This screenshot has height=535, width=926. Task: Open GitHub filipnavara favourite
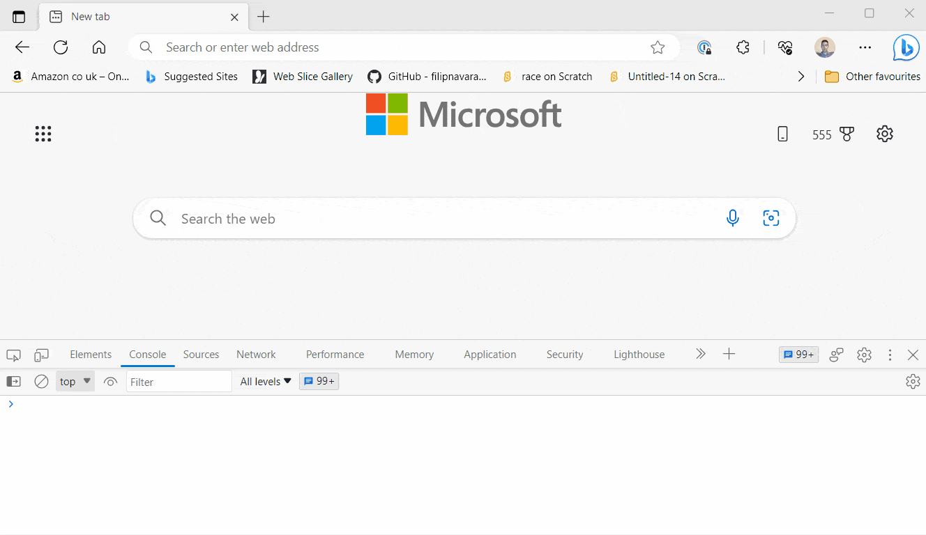(427, 77)
